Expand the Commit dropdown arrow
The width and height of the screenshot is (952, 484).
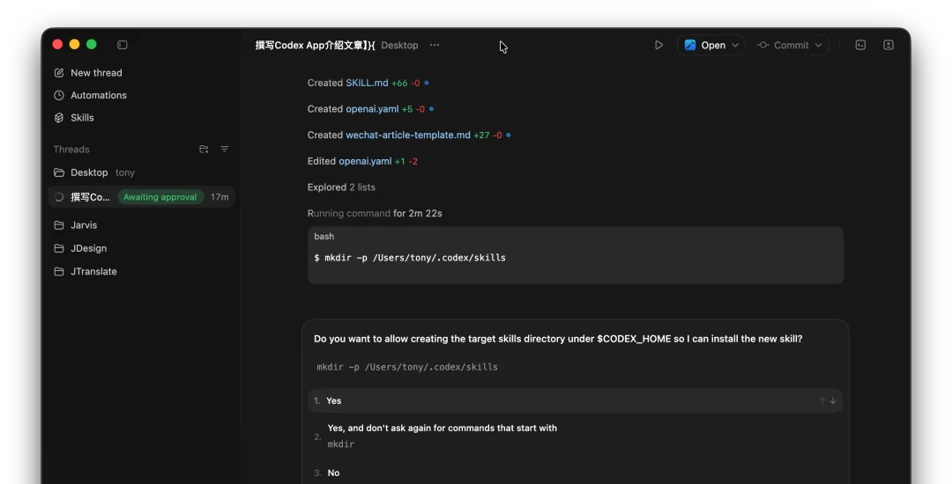click(818, 46)
